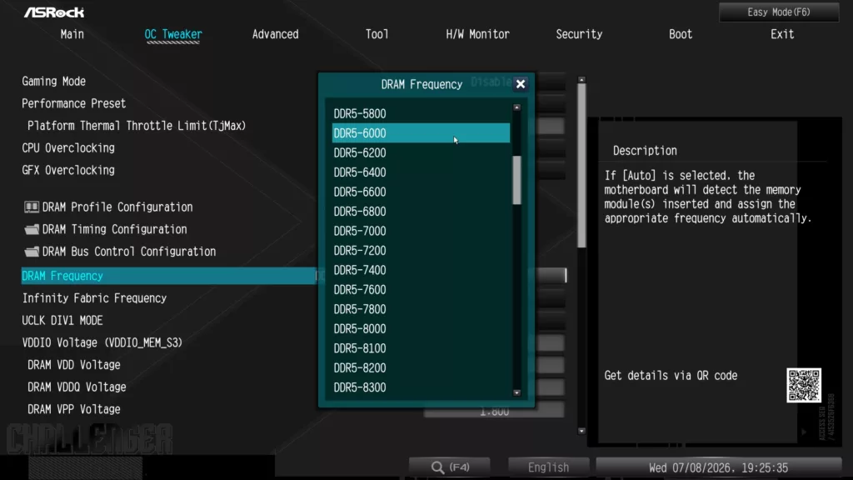Pick DDR5-6800 memory frequency
Viewport: 853px width, 480px height.
pyautogui.click(x=421, y=211)
